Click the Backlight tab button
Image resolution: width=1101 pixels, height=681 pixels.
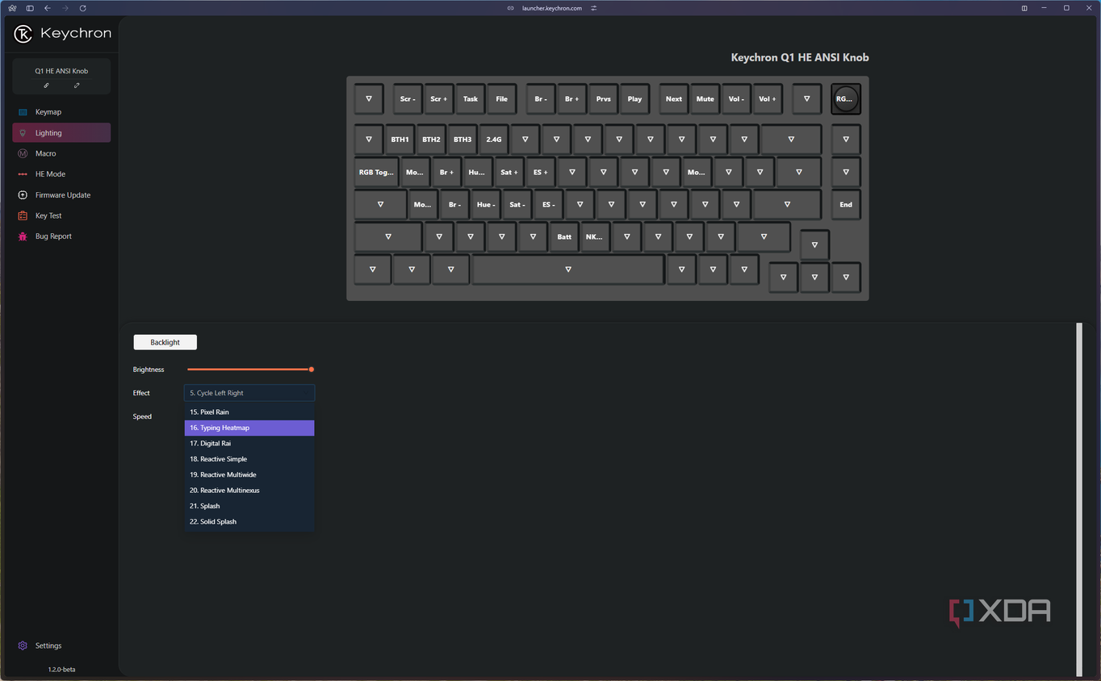click(x=165, y=342)
